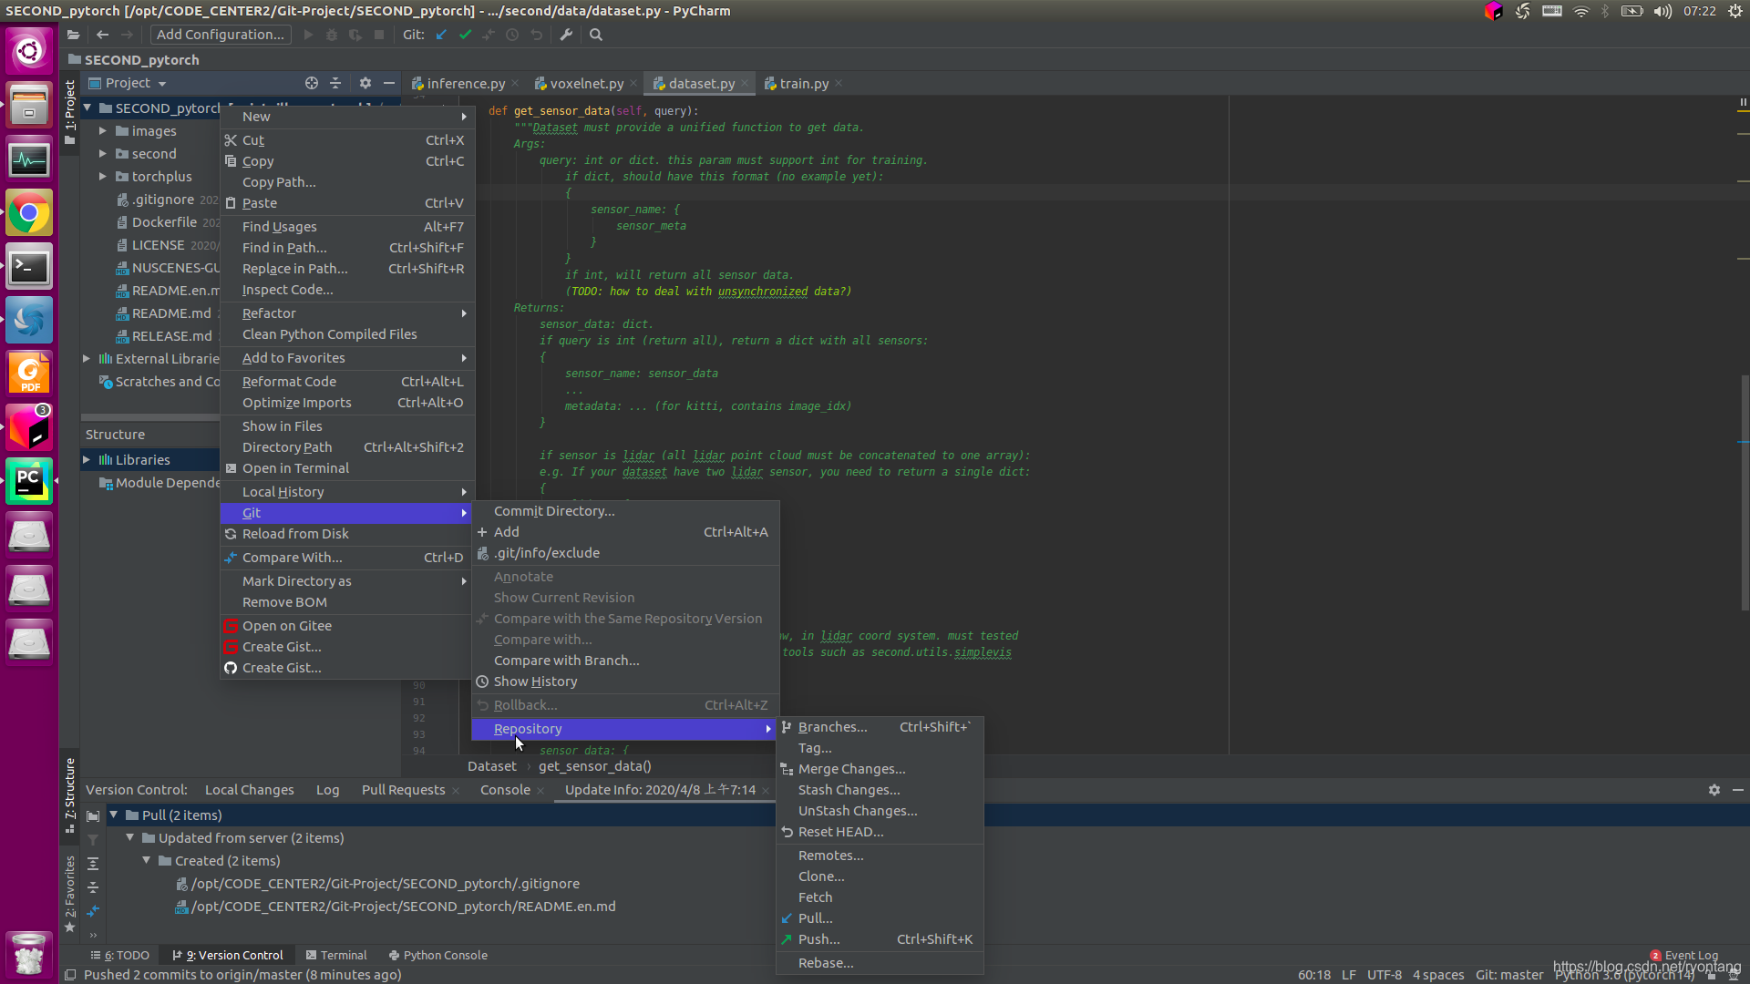Collapse the Pull (2 items) tree node
This screenshot has height=984, width=1750.
point(114,815)
